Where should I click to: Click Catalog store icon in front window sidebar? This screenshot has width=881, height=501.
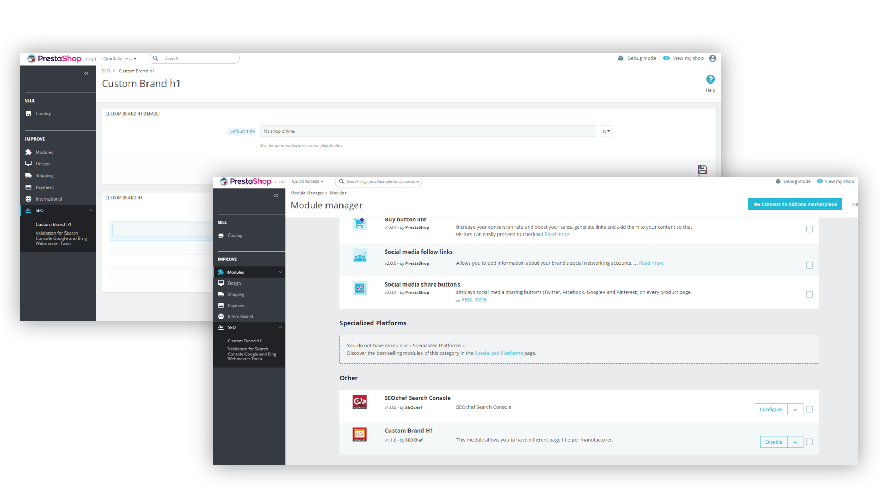point(221,235)
